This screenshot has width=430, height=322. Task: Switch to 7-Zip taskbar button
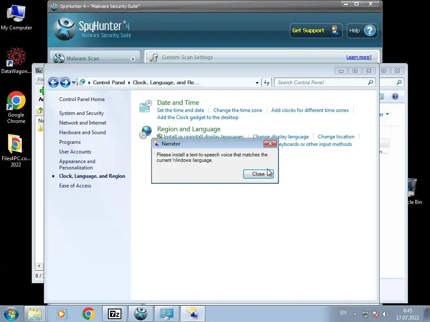click(114, 314)
